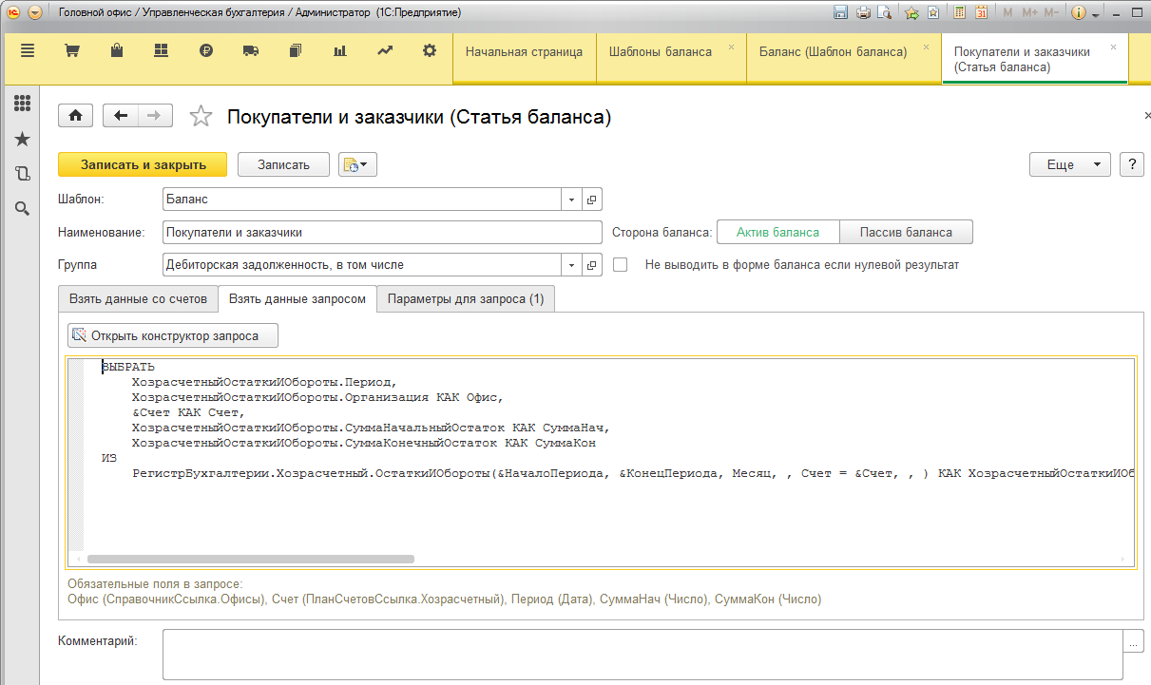
Task: Add the form to favorites with star
Action: pyautogui.click(x=201, y=116)
